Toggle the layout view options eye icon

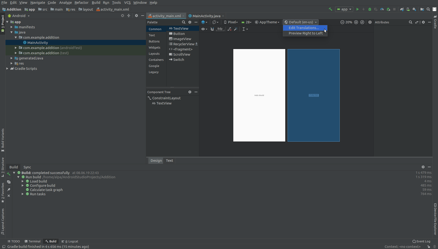pos(204,29)
